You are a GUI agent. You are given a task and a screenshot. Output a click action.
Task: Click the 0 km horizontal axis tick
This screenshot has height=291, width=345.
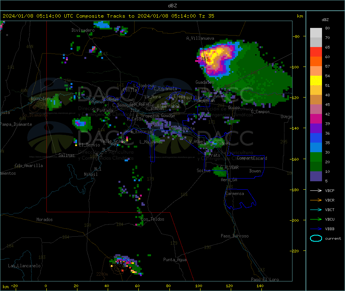click(x=46, y=286)
